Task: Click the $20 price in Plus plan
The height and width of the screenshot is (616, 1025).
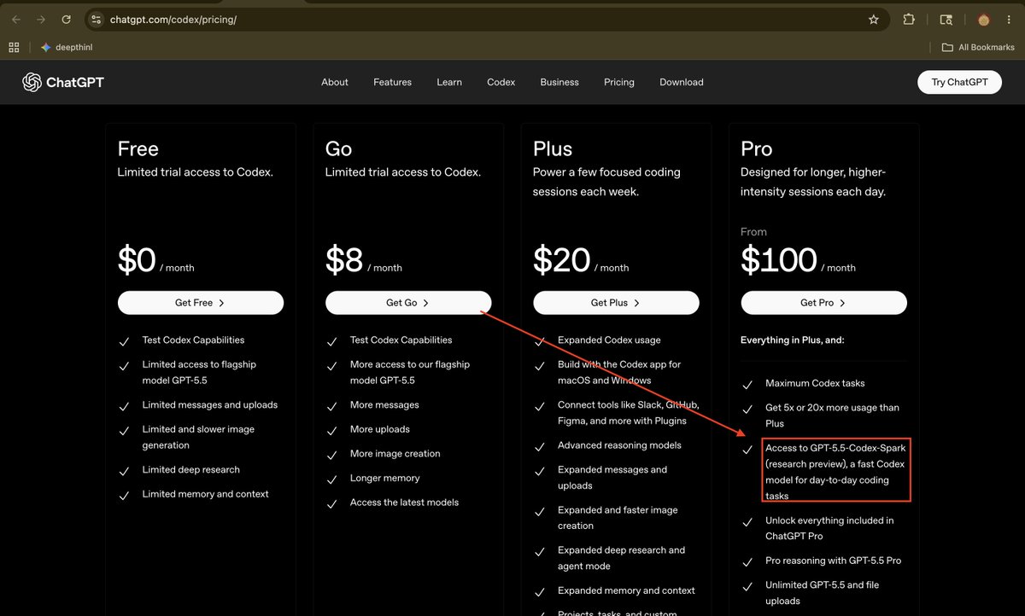Action: 560,260
